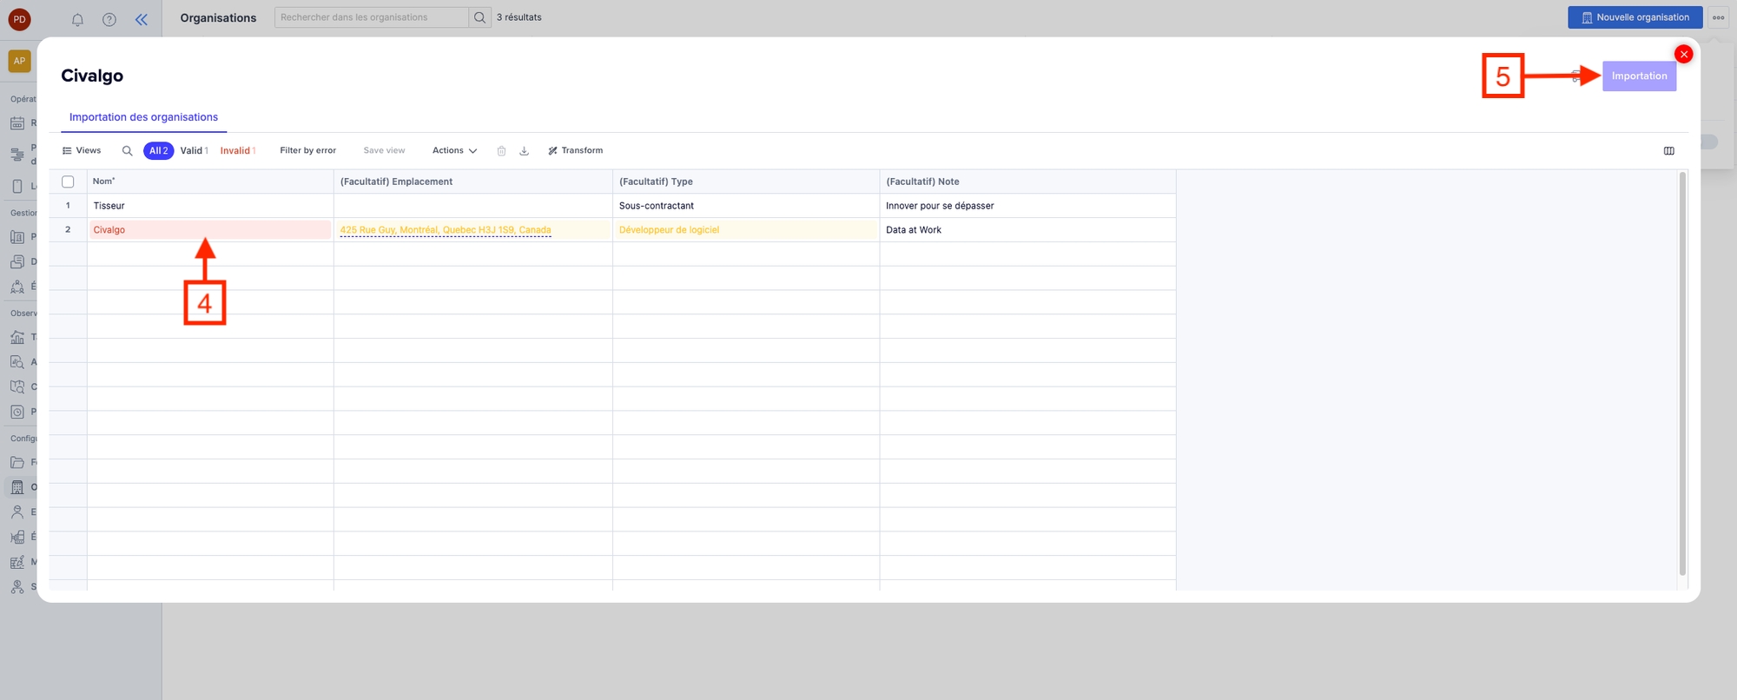Click the invalid Civalgo name cell
This screenshot has height=700, width=1737.
coord(209,230)
